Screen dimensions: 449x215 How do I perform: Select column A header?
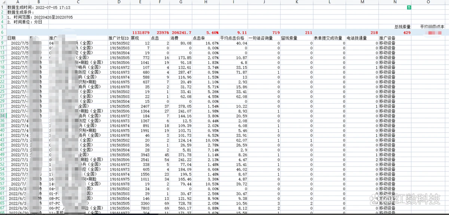tap(18, 2)
